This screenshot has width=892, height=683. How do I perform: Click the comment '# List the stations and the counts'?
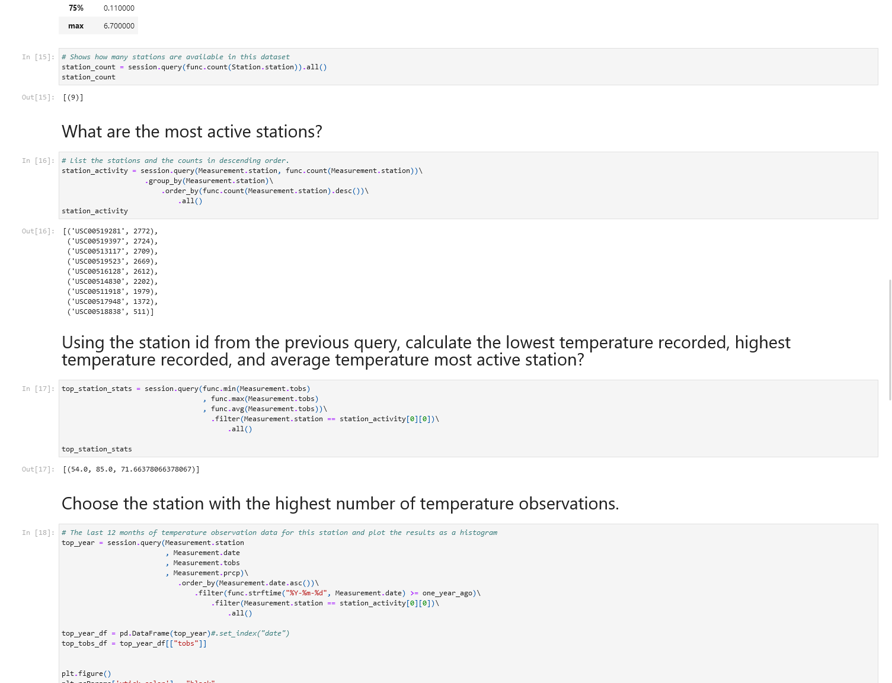175,161
